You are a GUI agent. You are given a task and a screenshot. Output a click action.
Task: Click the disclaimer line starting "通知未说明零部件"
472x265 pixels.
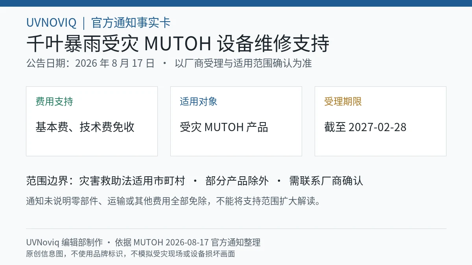[175, 201]
